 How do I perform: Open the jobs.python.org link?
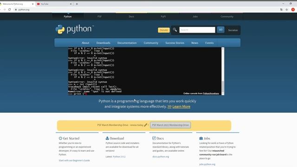tap(207, 164)
